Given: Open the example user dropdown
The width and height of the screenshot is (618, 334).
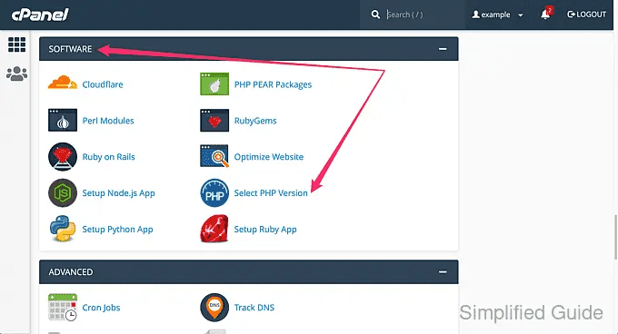Looking at the screenshot, I should [x=497, y=15].
